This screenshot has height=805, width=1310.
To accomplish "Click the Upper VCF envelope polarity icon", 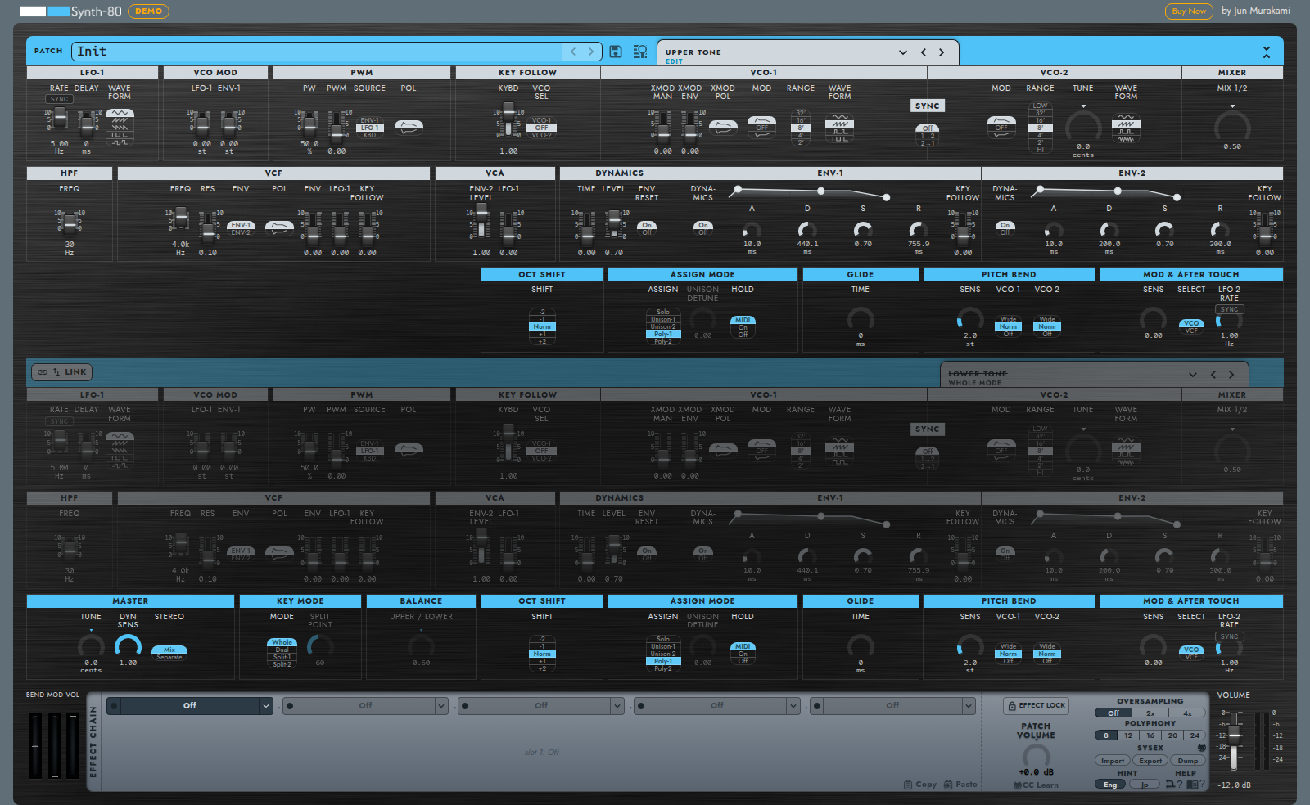I will click(x=279, y=228).
